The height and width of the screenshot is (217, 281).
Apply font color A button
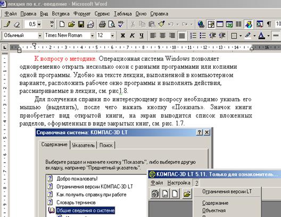[x=262, y=36]
